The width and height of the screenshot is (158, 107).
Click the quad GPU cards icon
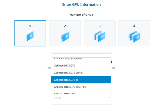click(x=134, y=36)
